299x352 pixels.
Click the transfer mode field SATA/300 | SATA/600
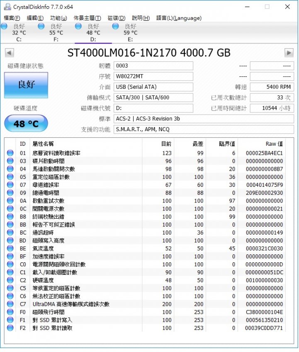click(153, 98)
